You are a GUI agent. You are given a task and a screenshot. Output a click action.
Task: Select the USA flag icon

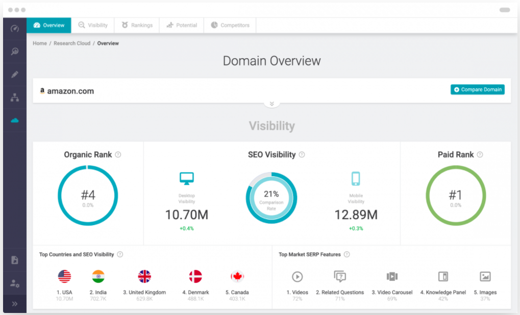coord(64,276)
